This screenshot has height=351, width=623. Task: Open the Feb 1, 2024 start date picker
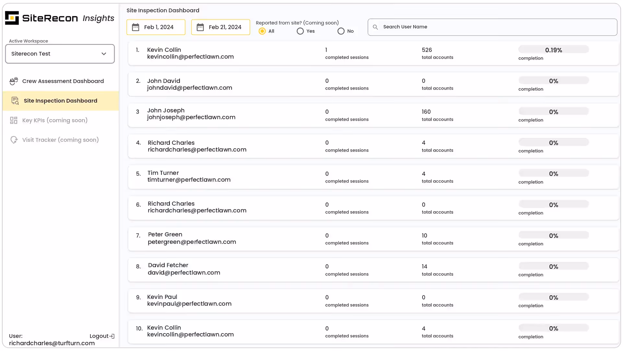(x=159, y=27)
